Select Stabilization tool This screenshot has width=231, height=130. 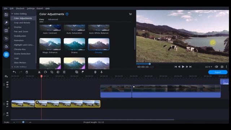[x=20, y=36]
